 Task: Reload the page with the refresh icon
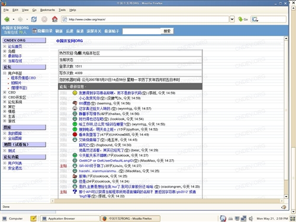(x=34, y=19)
